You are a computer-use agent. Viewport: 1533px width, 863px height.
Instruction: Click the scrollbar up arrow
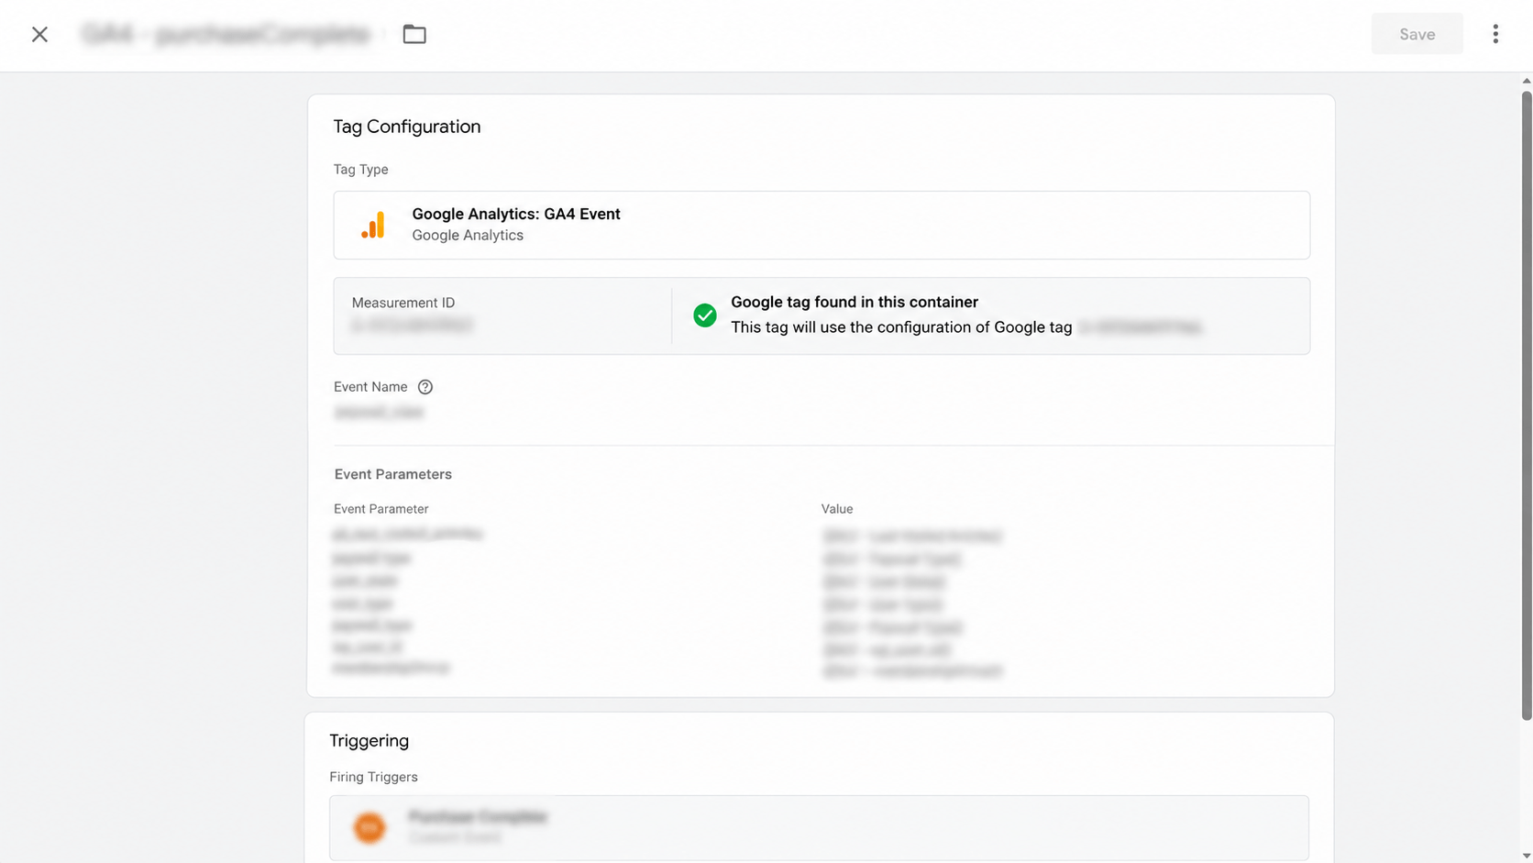pyautogui.click(x=1527, y=81)
